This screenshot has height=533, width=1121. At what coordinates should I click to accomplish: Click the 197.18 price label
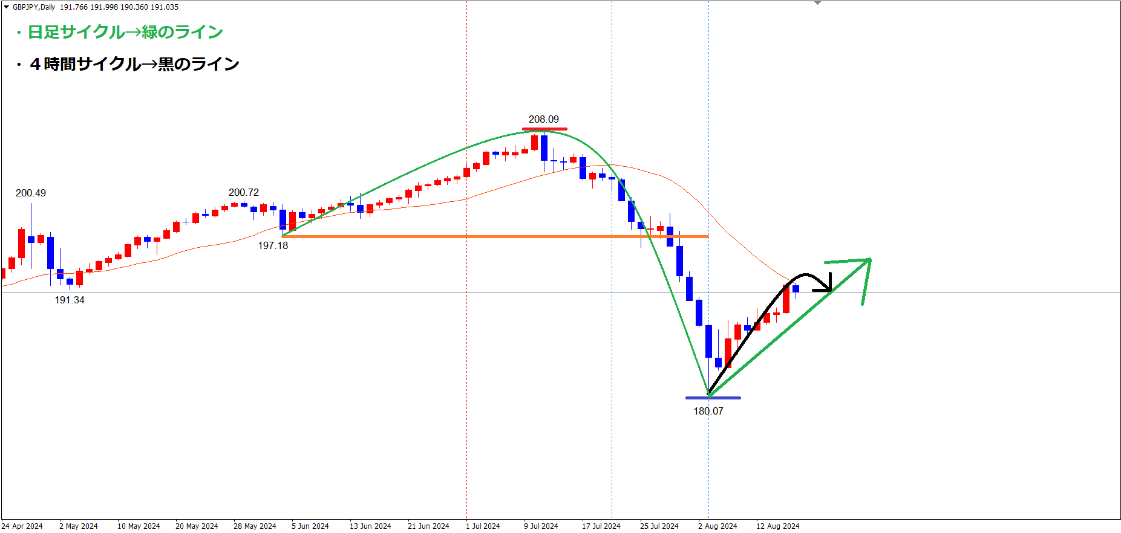(273, 245)
